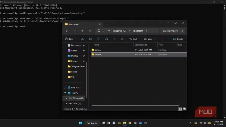226x127 pixels.
Task: Click the Forward arrow in Explorer
Action: point(74,31)
